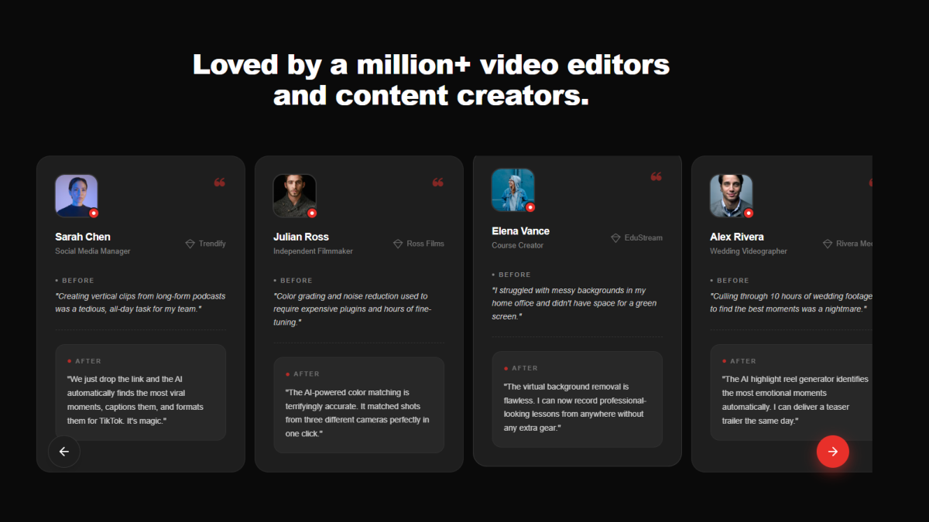Click the red next arrow button
This screenshot has height=522, width=929.
(x=832, y=452)
